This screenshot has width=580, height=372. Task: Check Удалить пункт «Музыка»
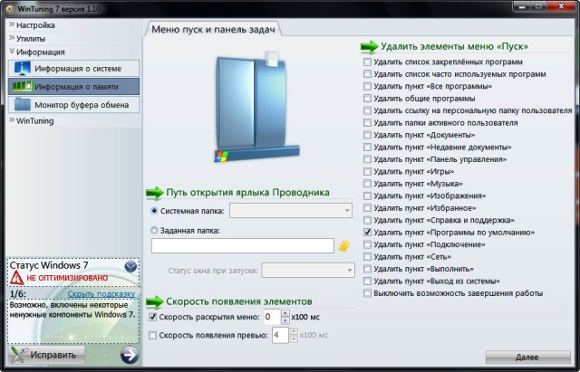pos(367,184)
